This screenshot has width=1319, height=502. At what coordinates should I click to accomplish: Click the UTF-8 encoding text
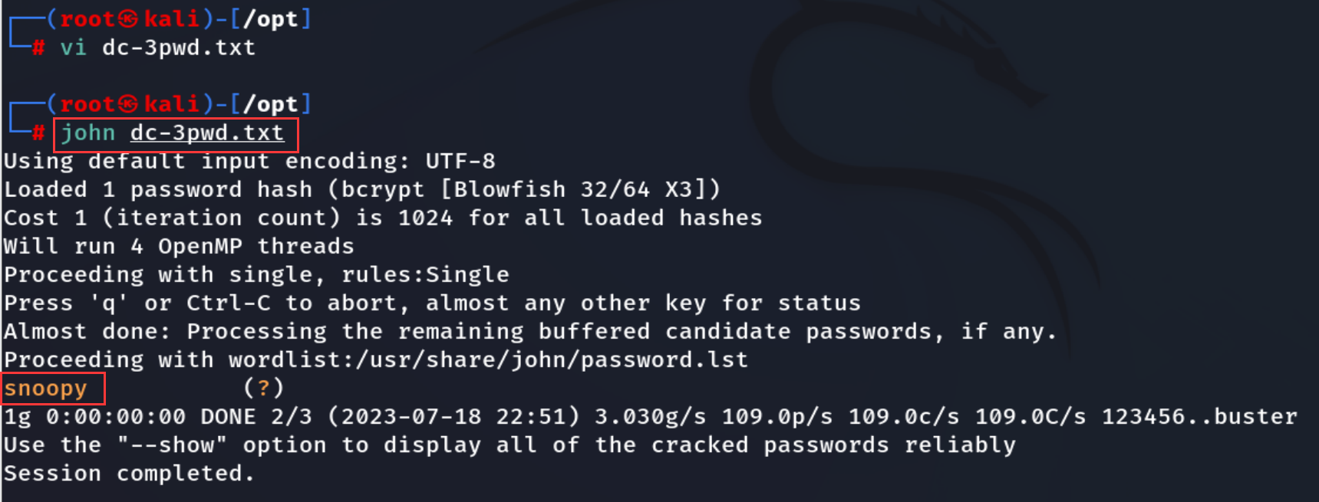(x=460, y=161)
